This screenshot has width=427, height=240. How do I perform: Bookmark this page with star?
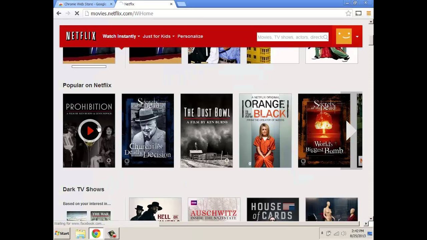click(x=348, y=13)
